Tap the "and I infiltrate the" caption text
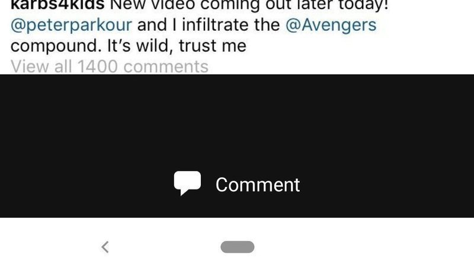Viewport: 474px width, 267px height. click(209, 25)
